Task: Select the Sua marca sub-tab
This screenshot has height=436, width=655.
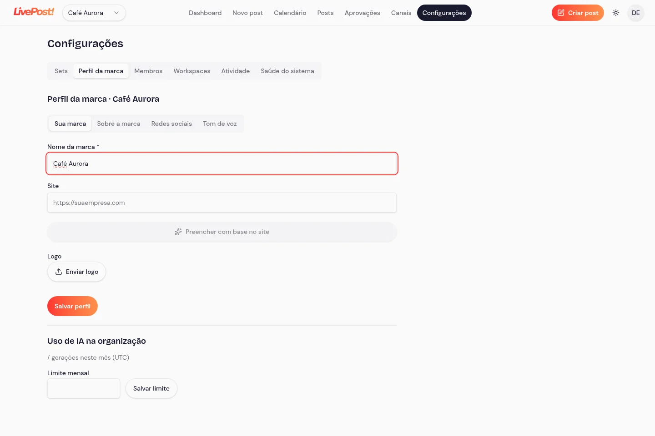Action: click(x=70, y=124)
